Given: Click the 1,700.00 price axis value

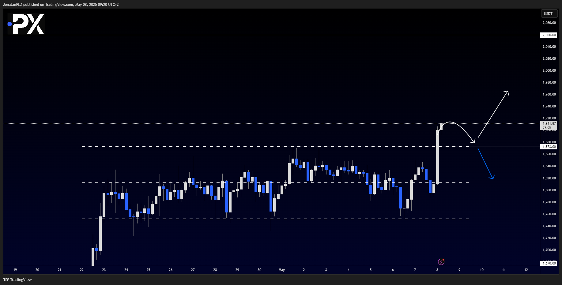Looking at the screenshot, I should [x=549, y=250].
